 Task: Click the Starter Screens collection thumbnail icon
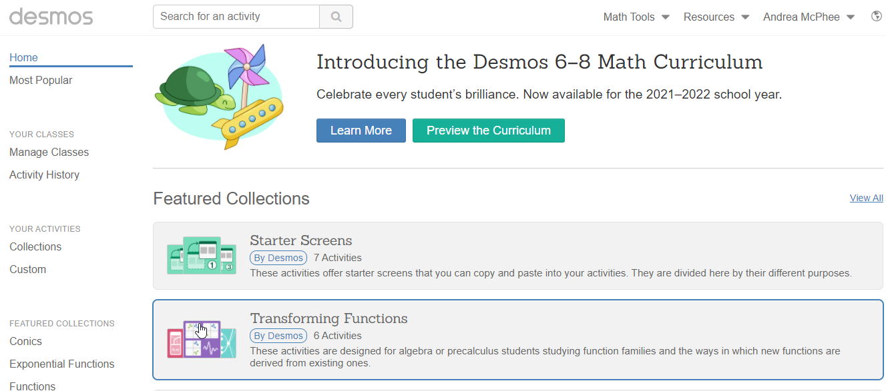click(201, 255)
